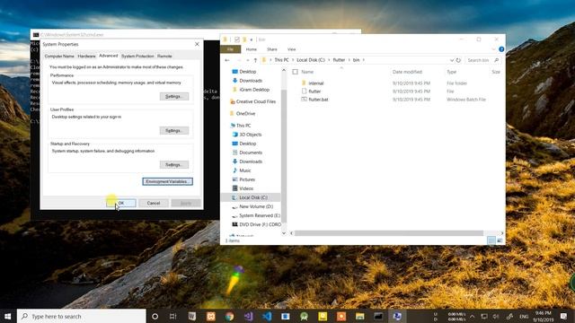The height and width of the screenshot is (323, 575).
Task: Click the horizontal scrollbar in Explorer file list
Action: (x=389, y=233)
